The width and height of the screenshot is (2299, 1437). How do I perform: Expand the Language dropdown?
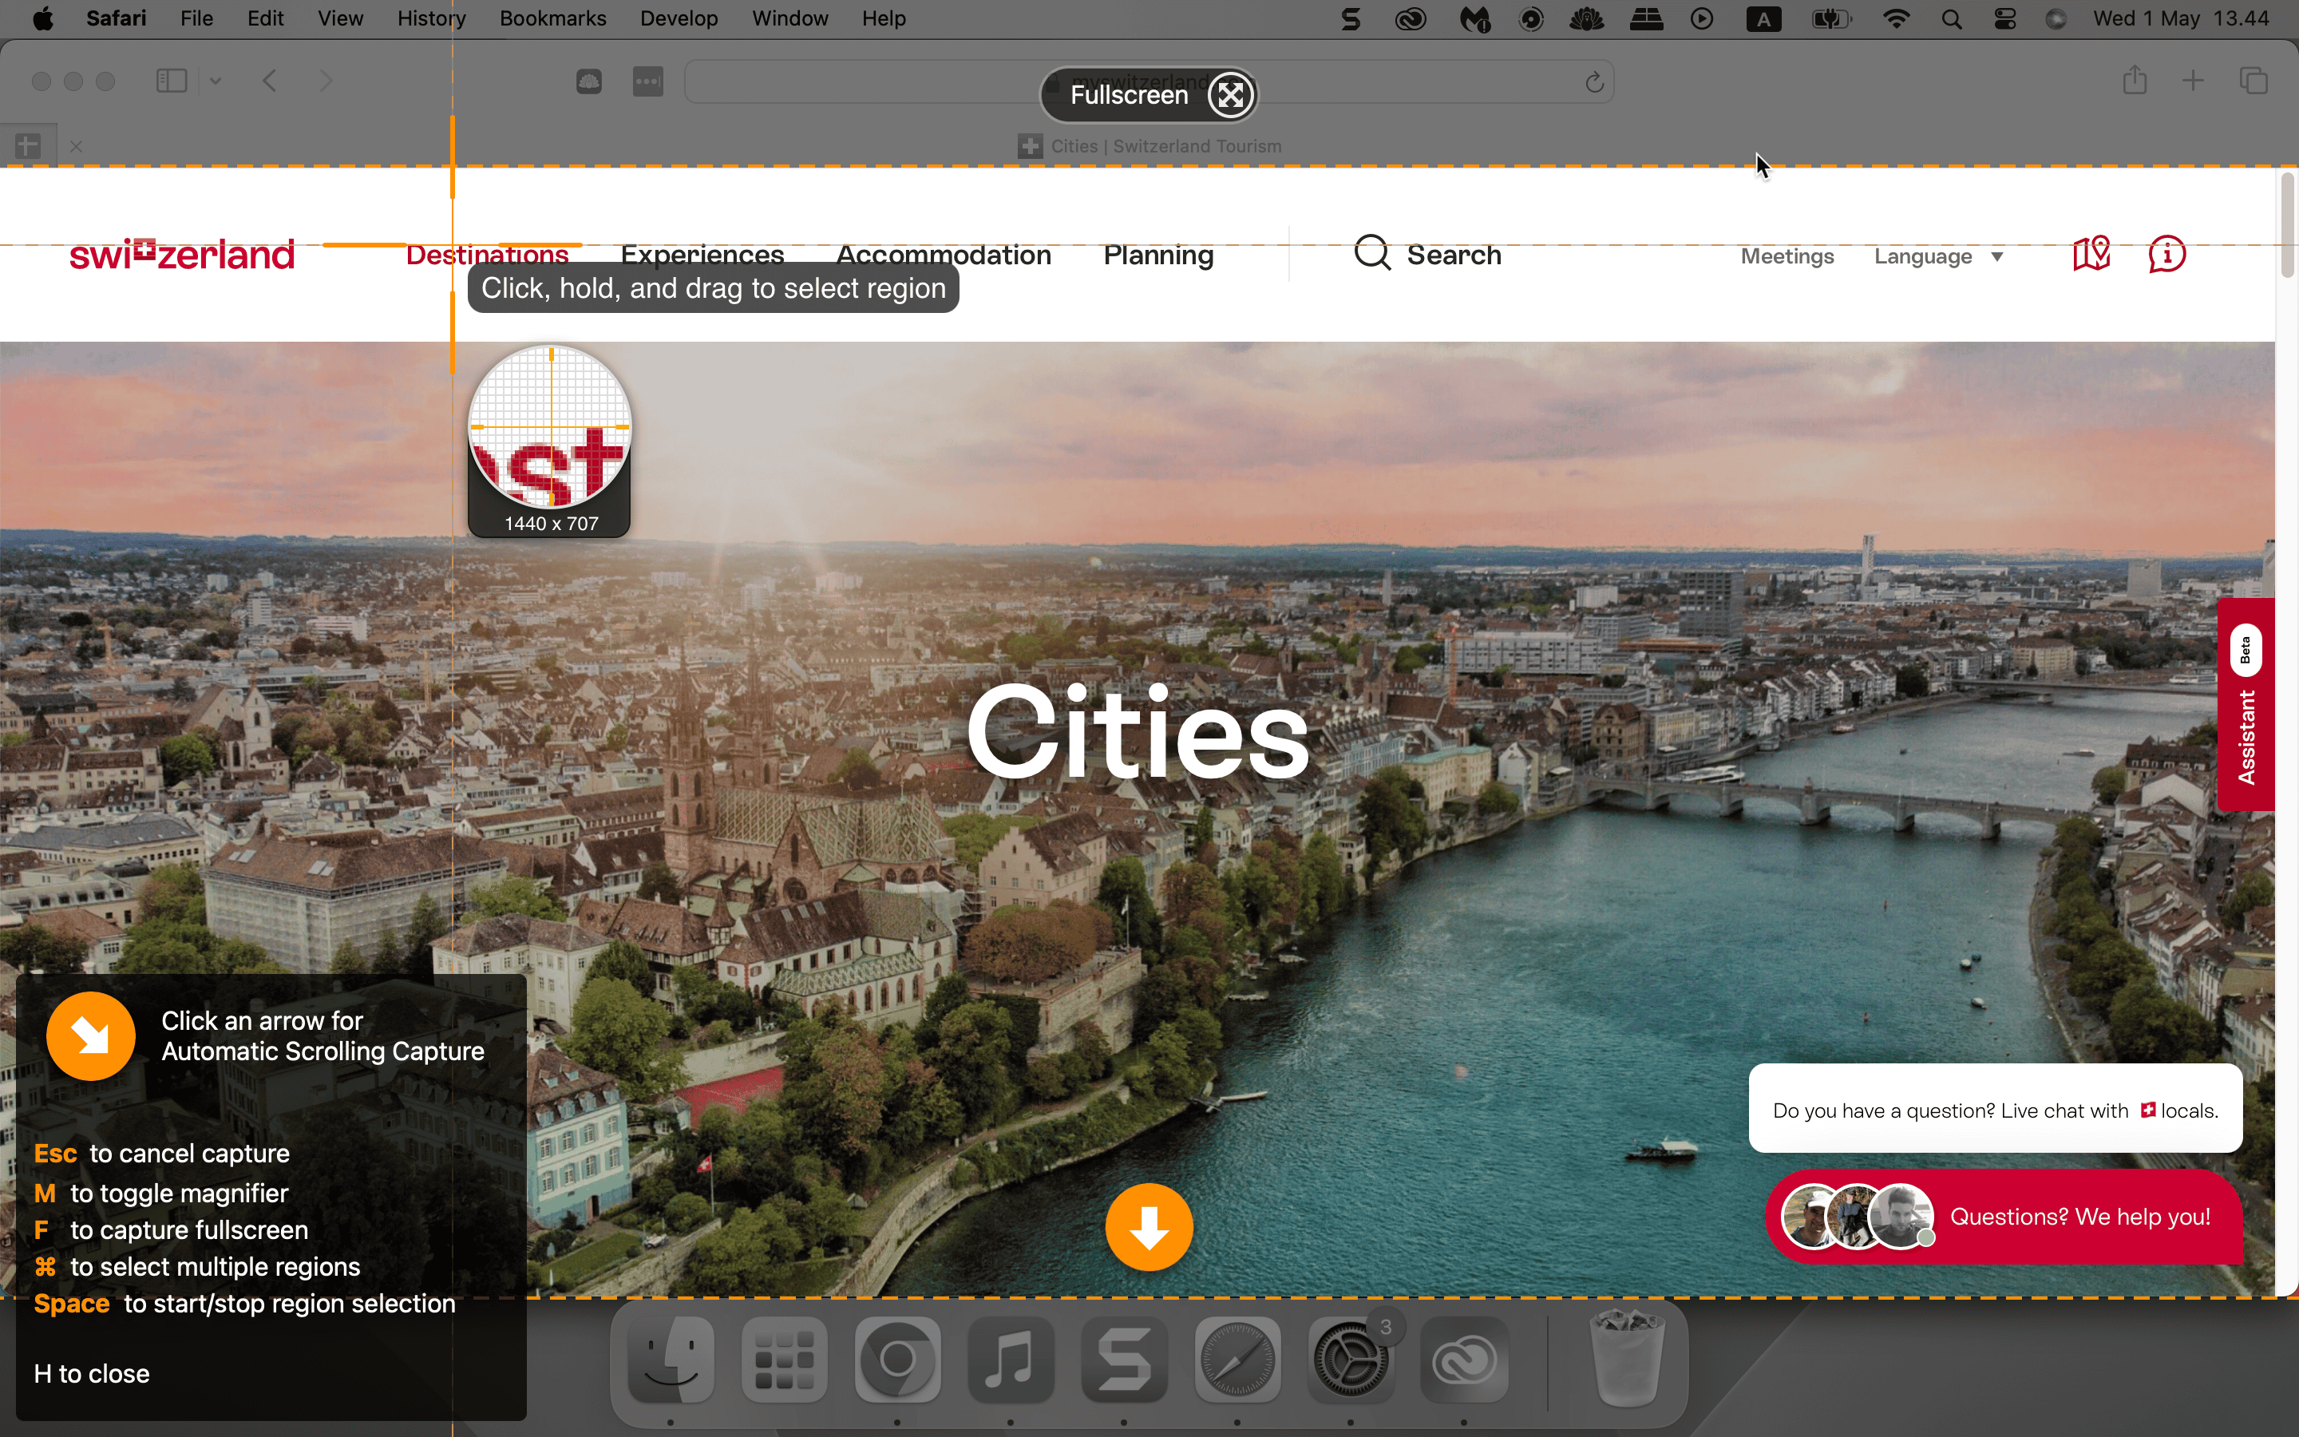(1938, 255)
